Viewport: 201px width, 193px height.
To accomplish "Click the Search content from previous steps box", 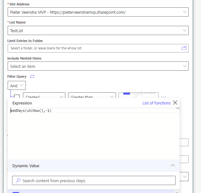I will [94, 181].
